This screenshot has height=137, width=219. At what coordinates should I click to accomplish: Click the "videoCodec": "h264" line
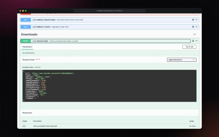(x=35, y=91)
